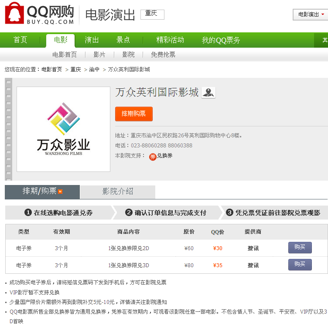Click step 2 确认订单信息与完成支付

click(166, 213)
